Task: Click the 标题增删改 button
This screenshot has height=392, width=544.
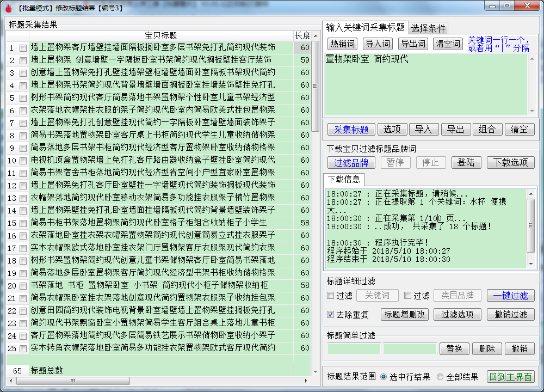Action: click(x=406, y=315)
